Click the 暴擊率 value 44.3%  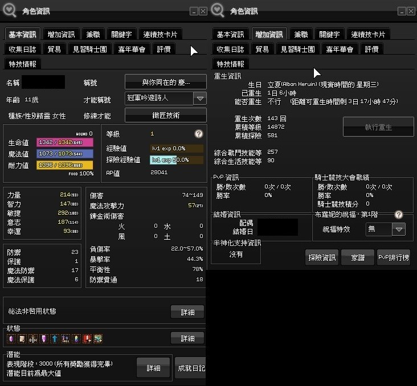click(x=195, y=258)
